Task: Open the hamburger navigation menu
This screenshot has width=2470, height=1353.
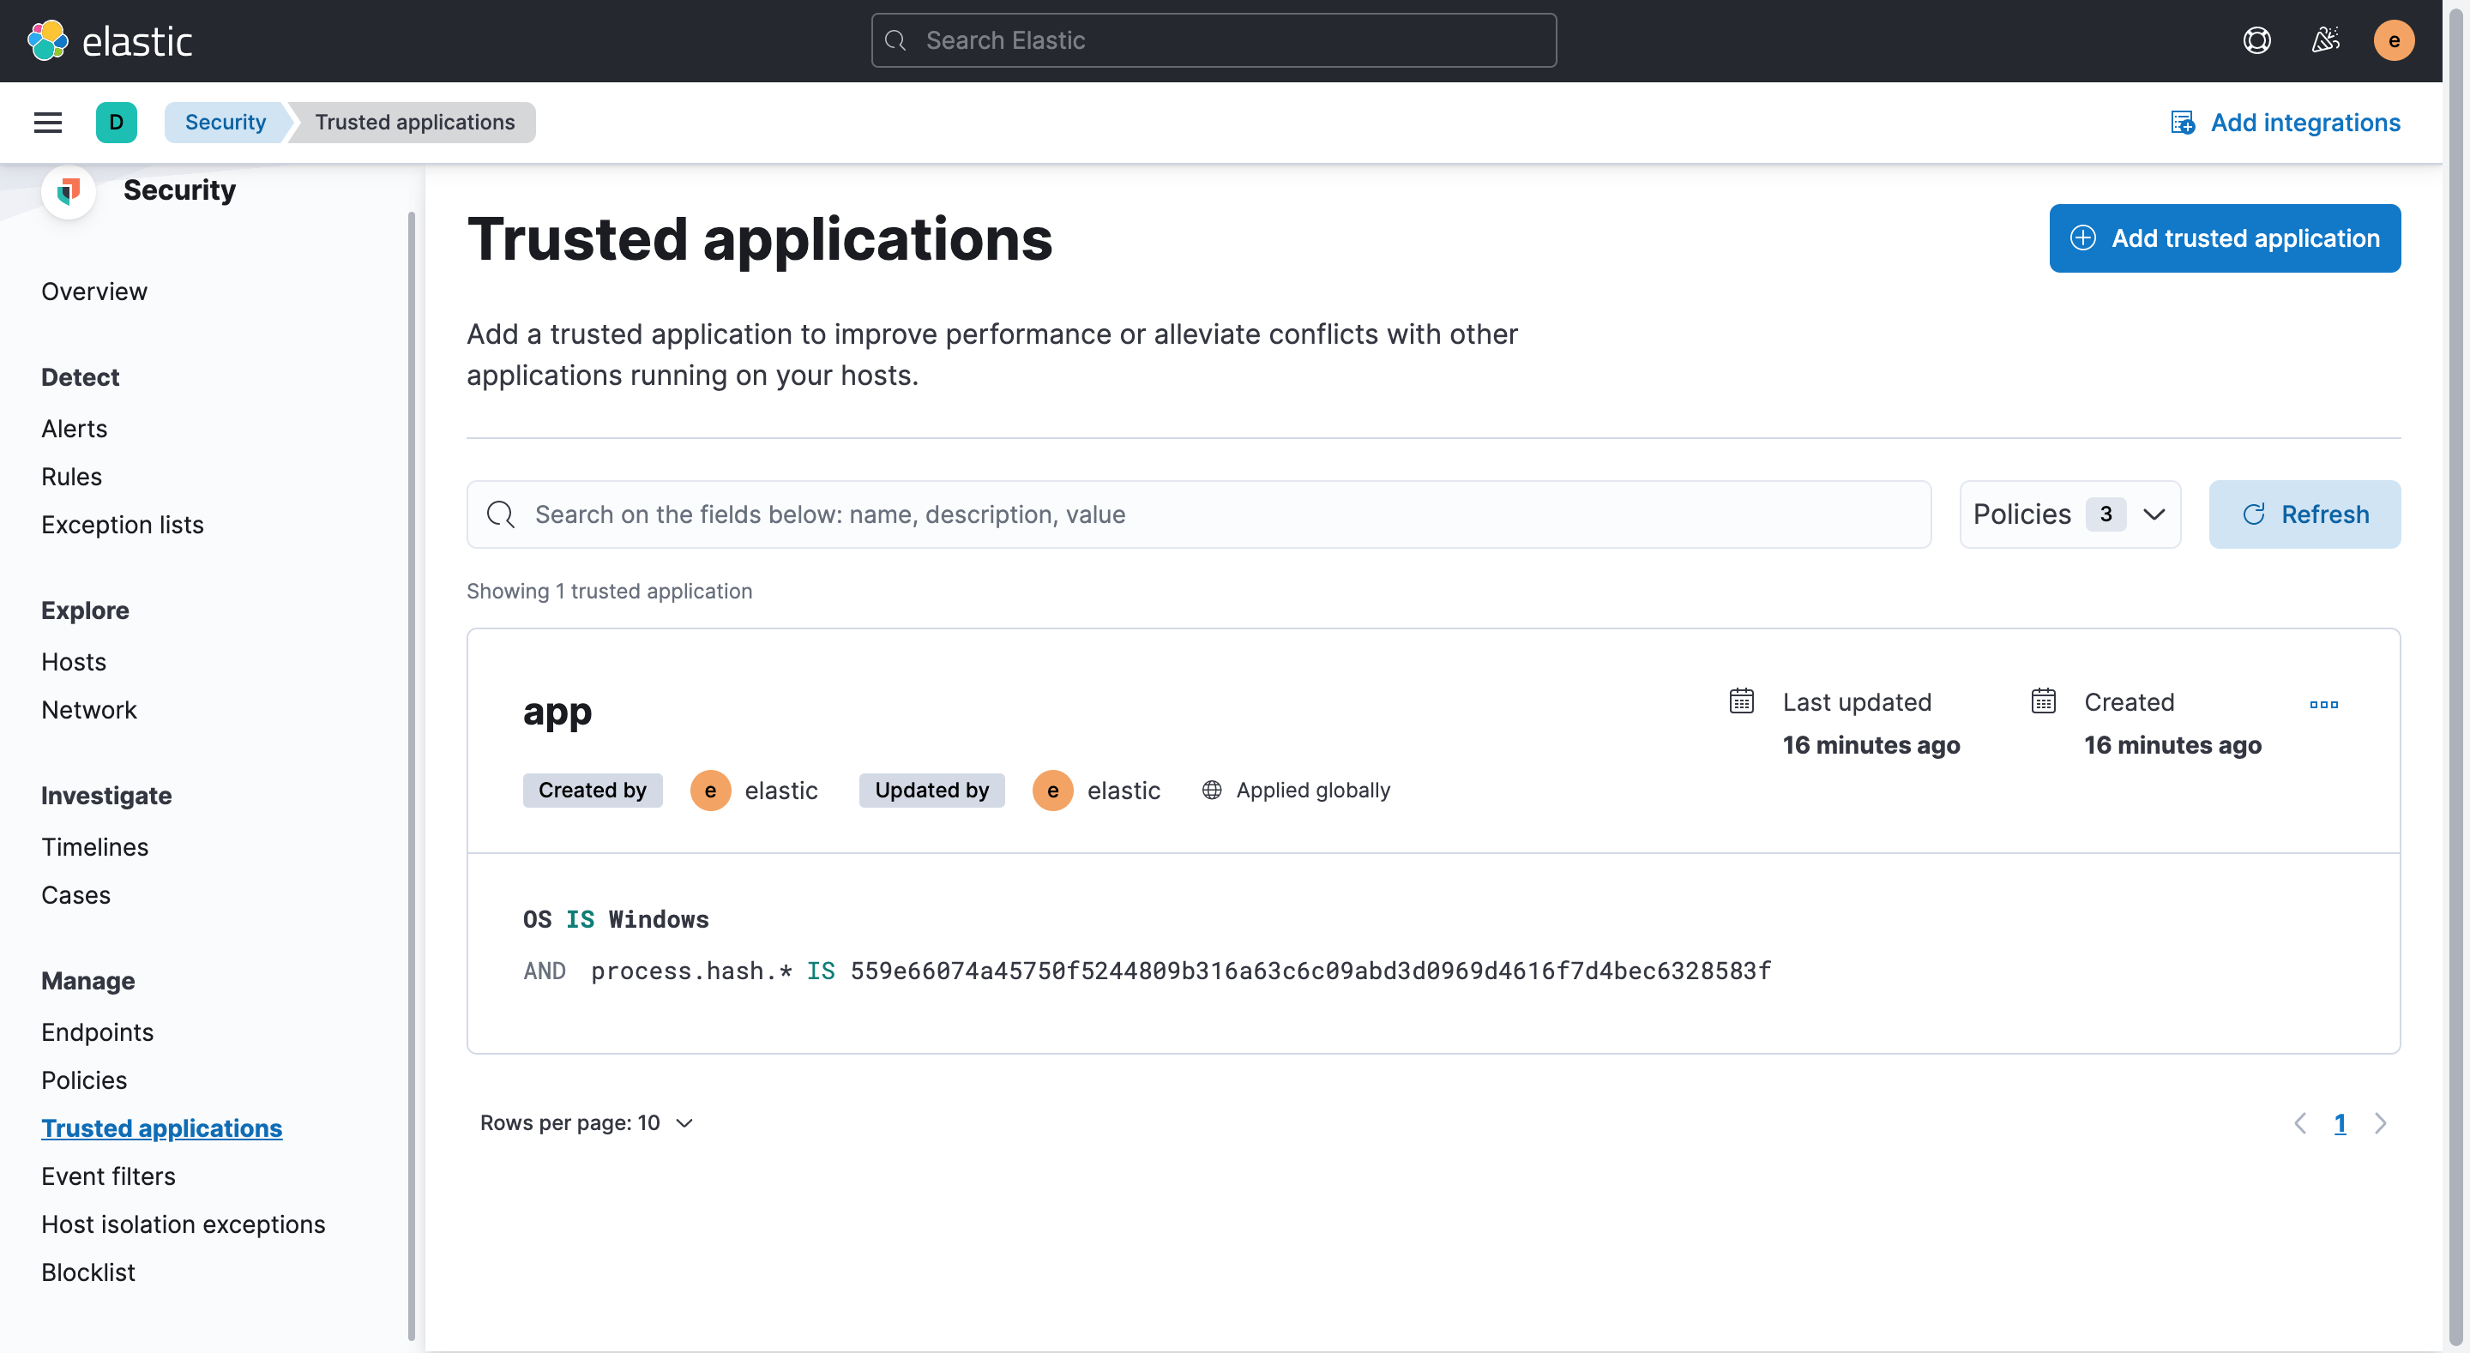Action: 48,123
